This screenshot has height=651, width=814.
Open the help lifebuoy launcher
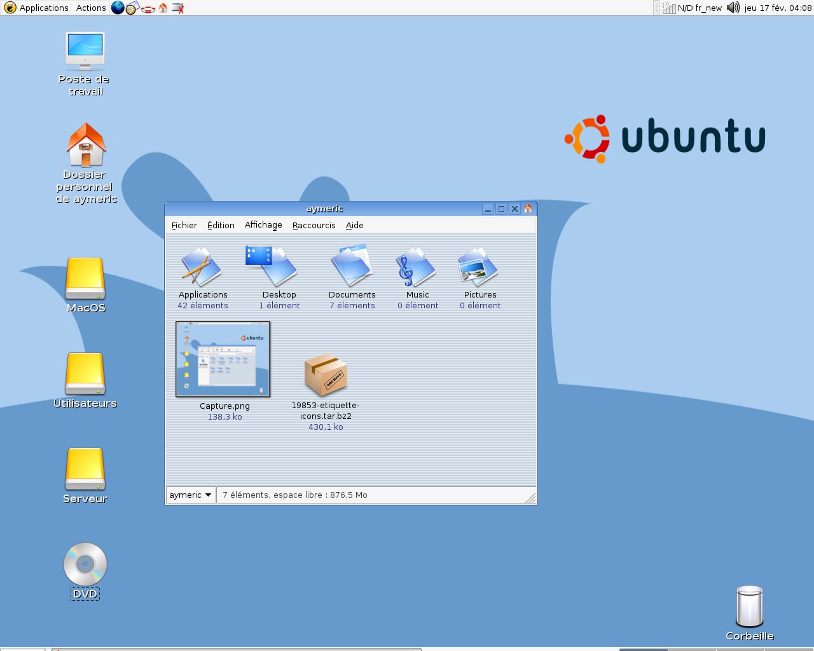point(148,9)
